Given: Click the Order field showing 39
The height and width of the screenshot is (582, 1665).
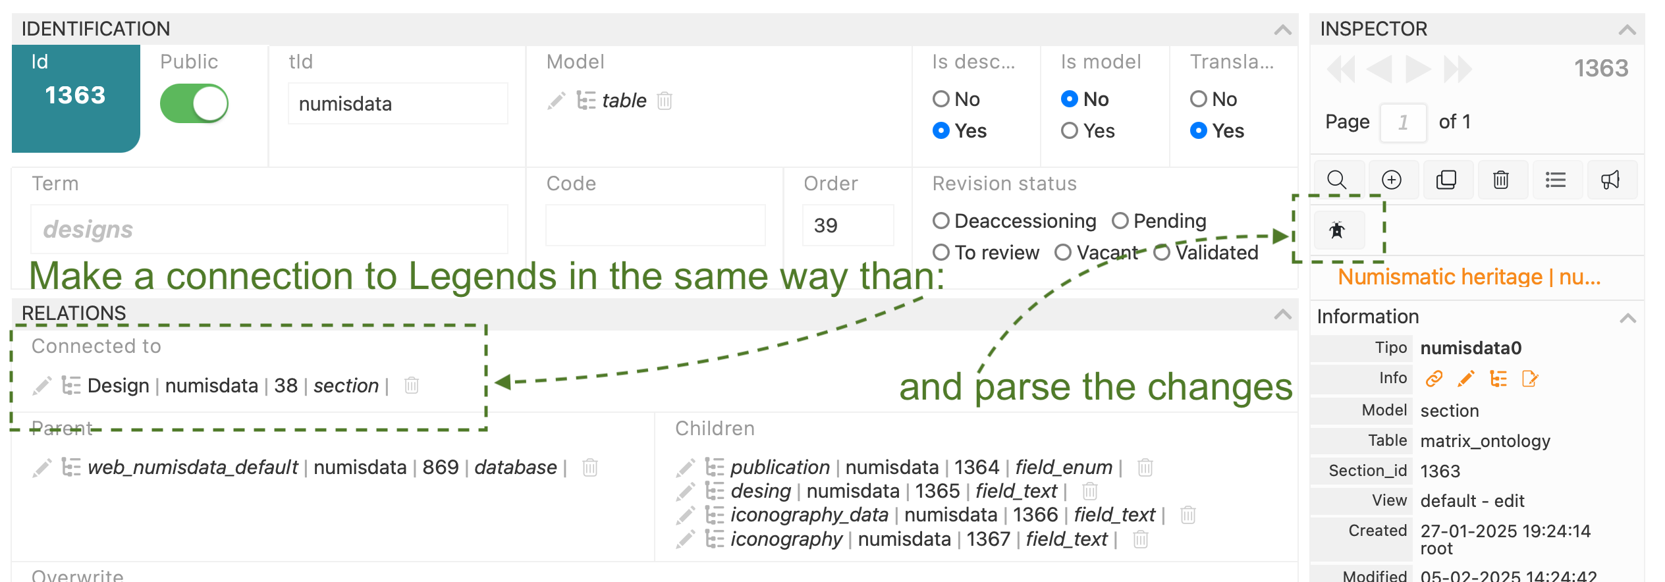Looking at the screenshot, I should 848,225.
